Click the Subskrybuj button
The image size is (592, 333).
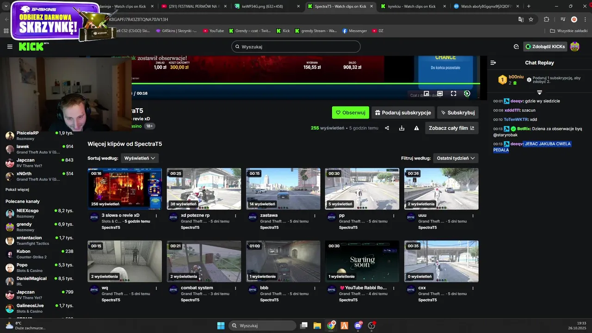[458, 112]
